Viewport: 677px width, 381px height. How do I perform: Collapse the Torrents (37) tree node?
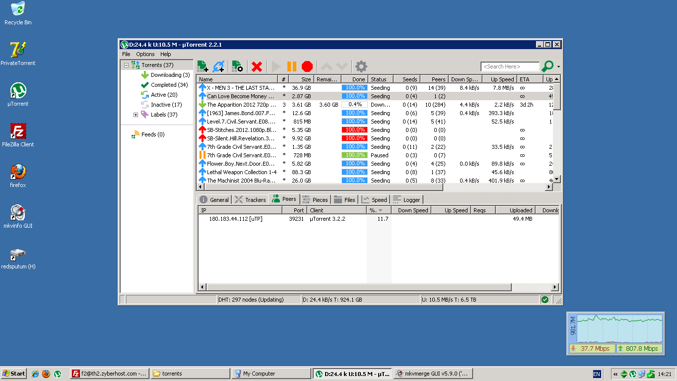point(126,65)
